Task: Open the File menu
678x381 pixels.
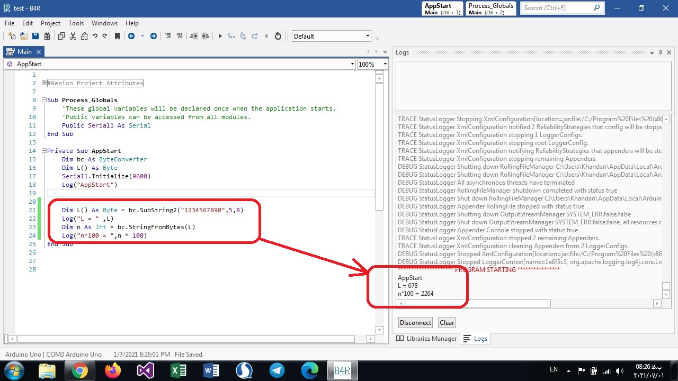Action: click(10, 23)
